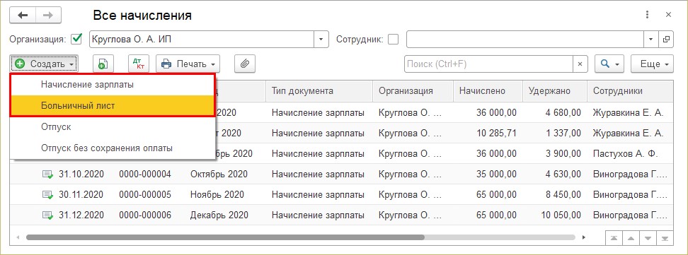Click the document icon for 30.11.2020 row
The height and width of the screenshot is (255, 688).
(47, 194)
